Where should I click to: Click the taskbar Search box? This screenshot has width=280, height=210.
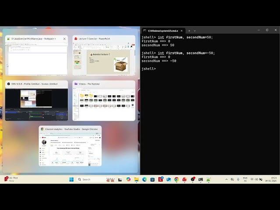click(96, 179)
